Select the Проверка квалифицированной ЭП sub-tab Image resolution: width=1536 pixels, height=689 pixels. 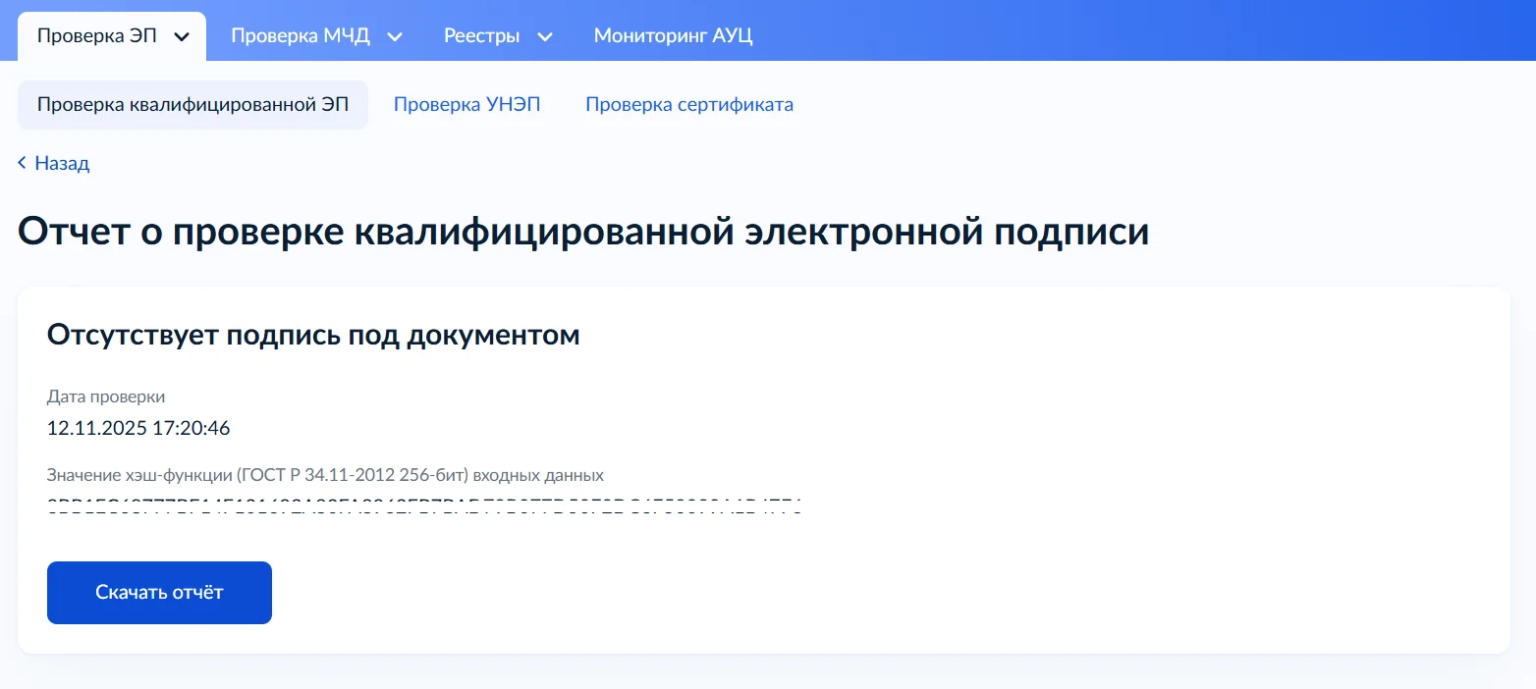click(192, 105)
